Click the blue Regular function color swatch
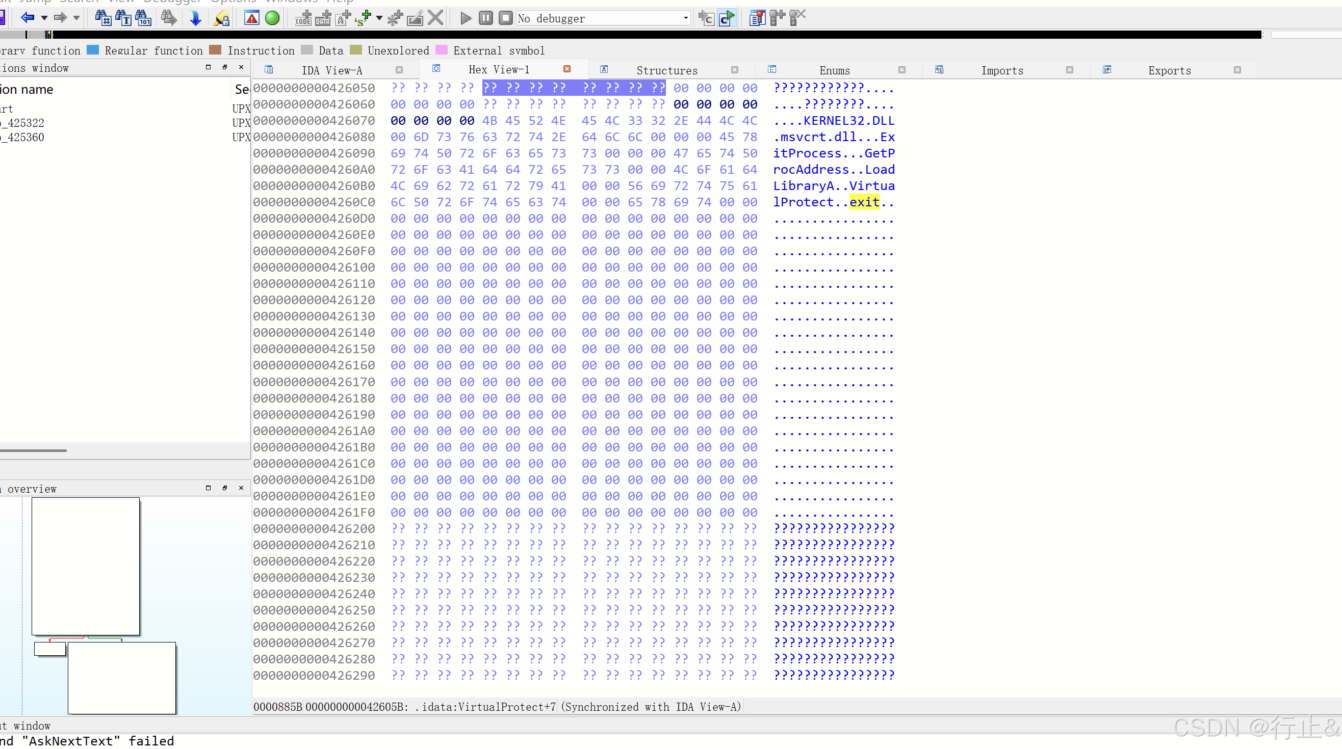Image resolution: width=1342 pixels, height=749 pixels. [x=93, y=50]
